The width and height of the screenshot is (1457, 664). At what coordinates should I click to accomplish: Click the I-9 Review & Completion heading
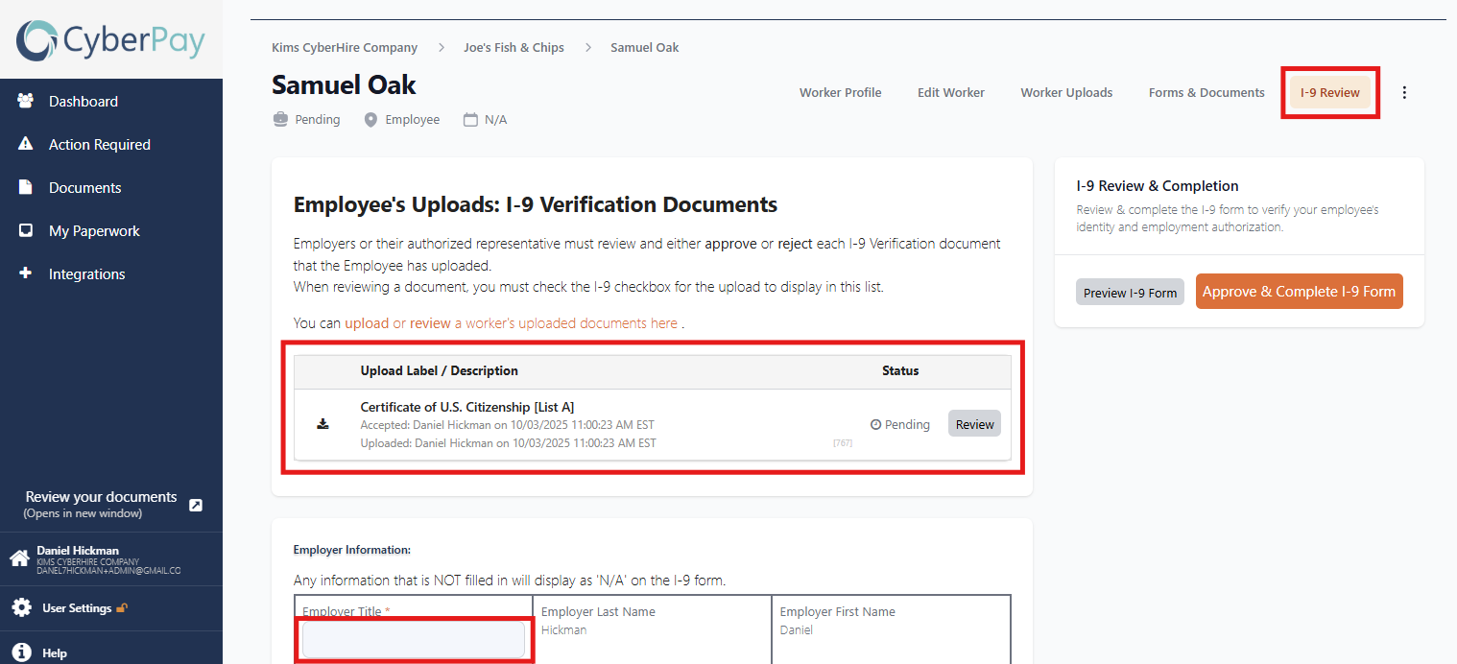tap(1158, 186)
